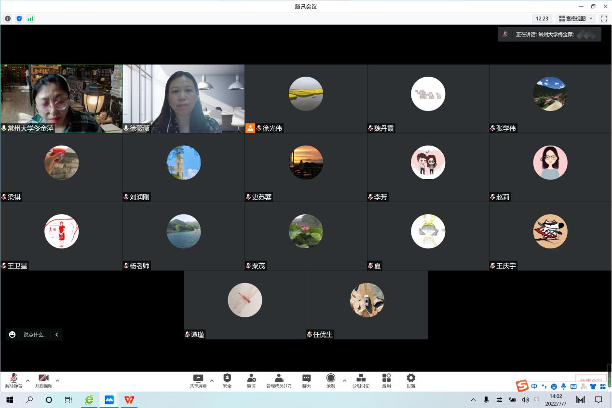Click the meeting info icon at top left
The height and width of the screenshot is (408, 612).
coord(8,18)
